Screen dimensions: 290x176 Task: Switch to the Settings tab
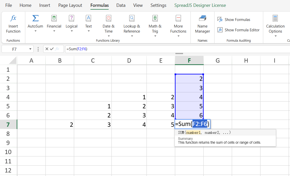point(158,5)
